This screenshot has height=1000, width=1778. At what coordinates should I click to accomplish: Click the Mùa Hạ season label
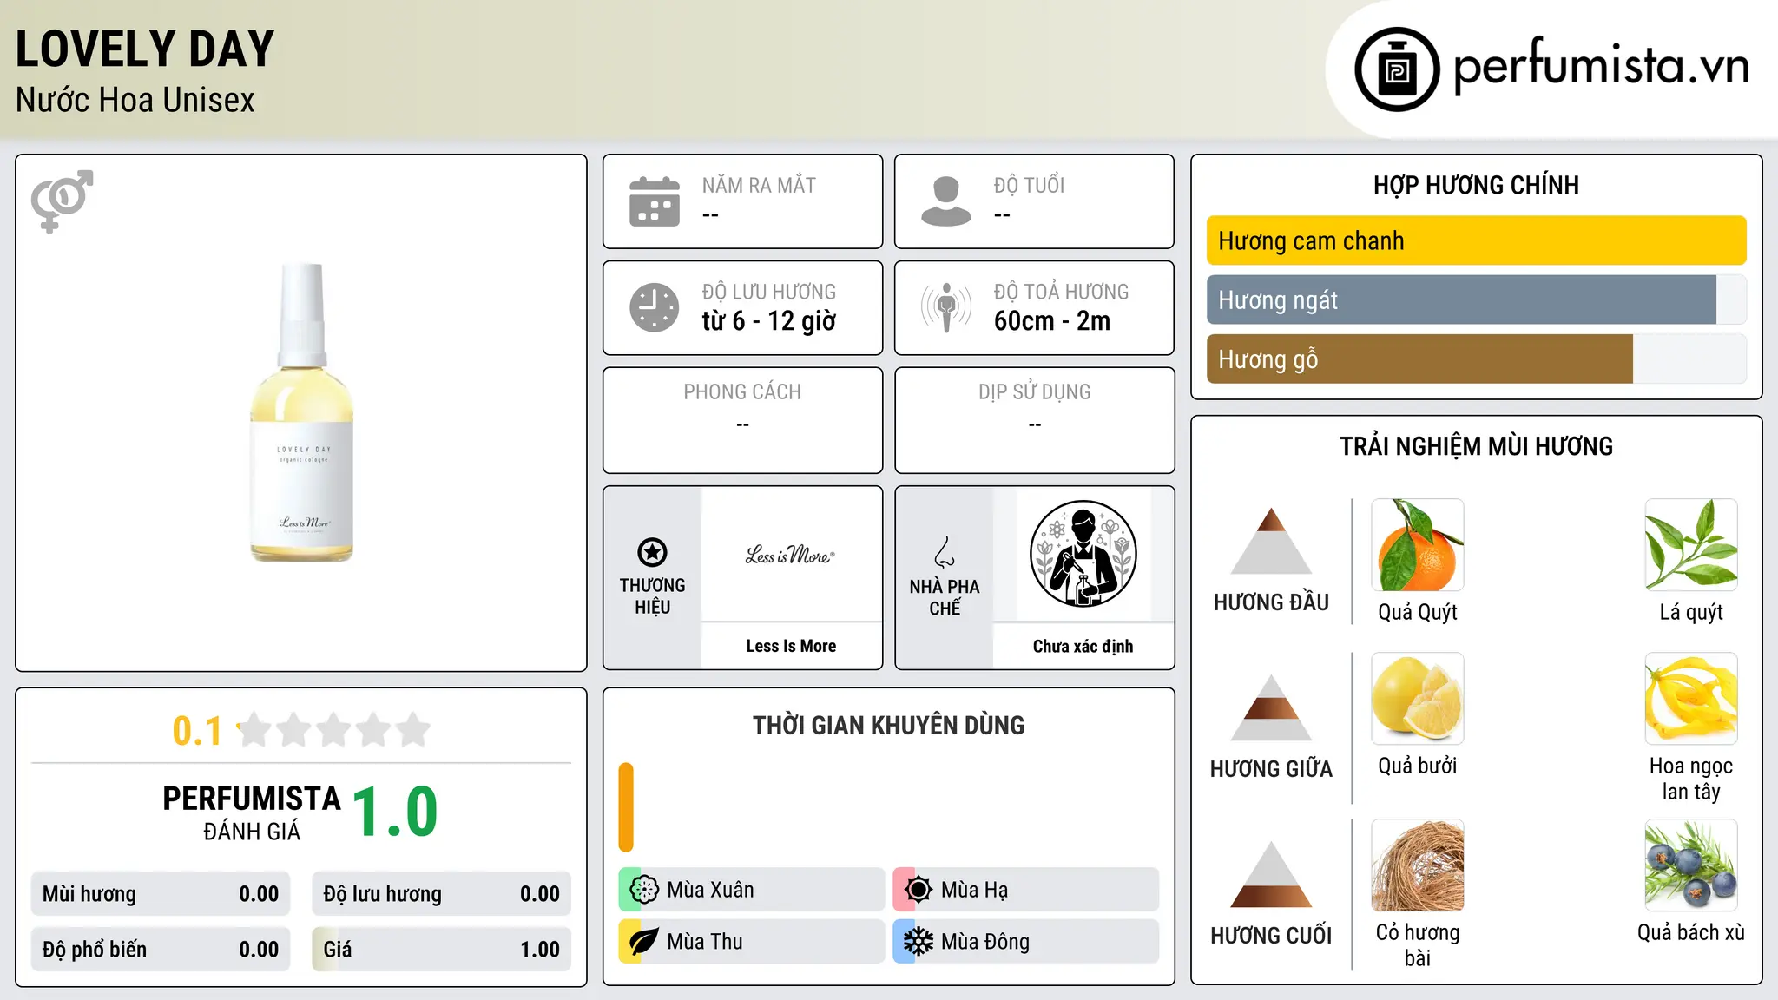pos(975,890)
